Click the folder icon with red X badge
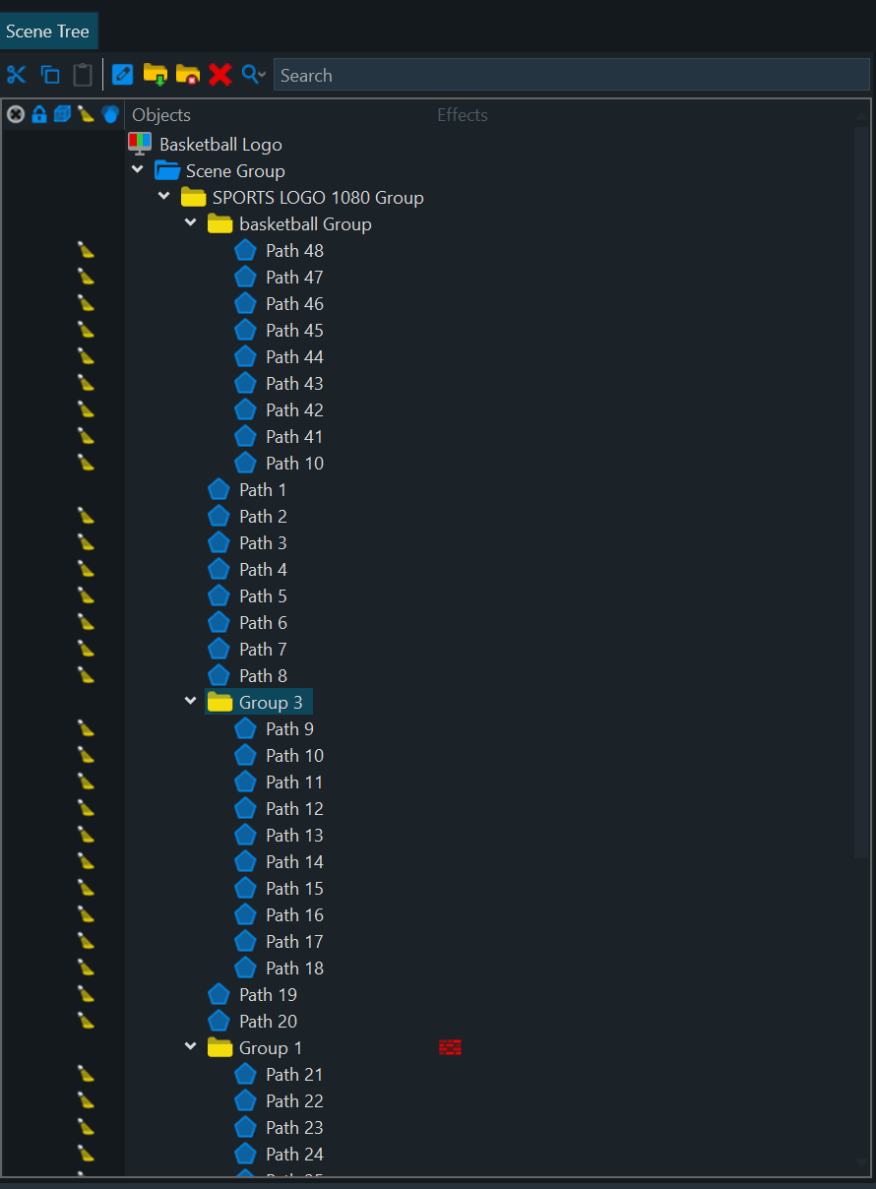Screen dimensions: 876x1189 point(187,75)
